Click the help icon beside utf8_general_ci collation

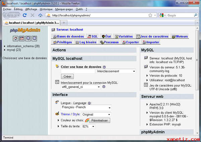tap(104, 87)
